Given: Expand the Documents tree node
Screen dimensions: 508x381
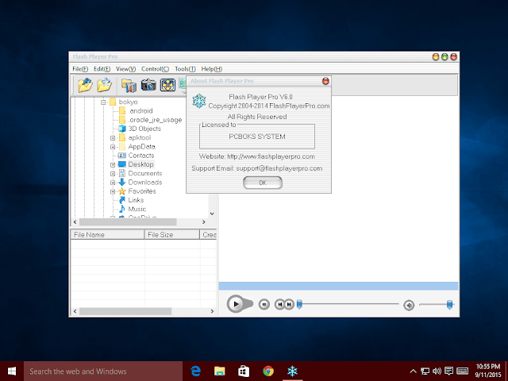Looking at the screenshot, I should point(113,174).
